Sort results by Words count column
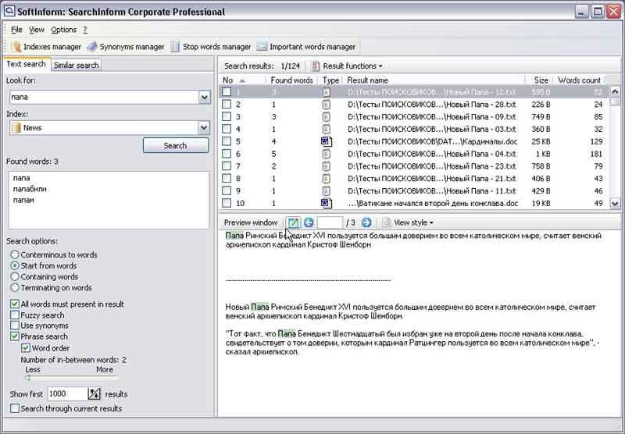The image size is (625, 434). (x=579, y=80)
